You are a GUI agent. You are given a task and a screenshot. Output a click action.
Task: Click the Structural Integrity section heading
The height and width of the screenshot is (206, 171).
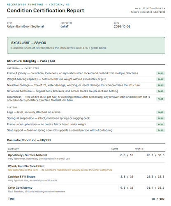(x=31, y=61)
